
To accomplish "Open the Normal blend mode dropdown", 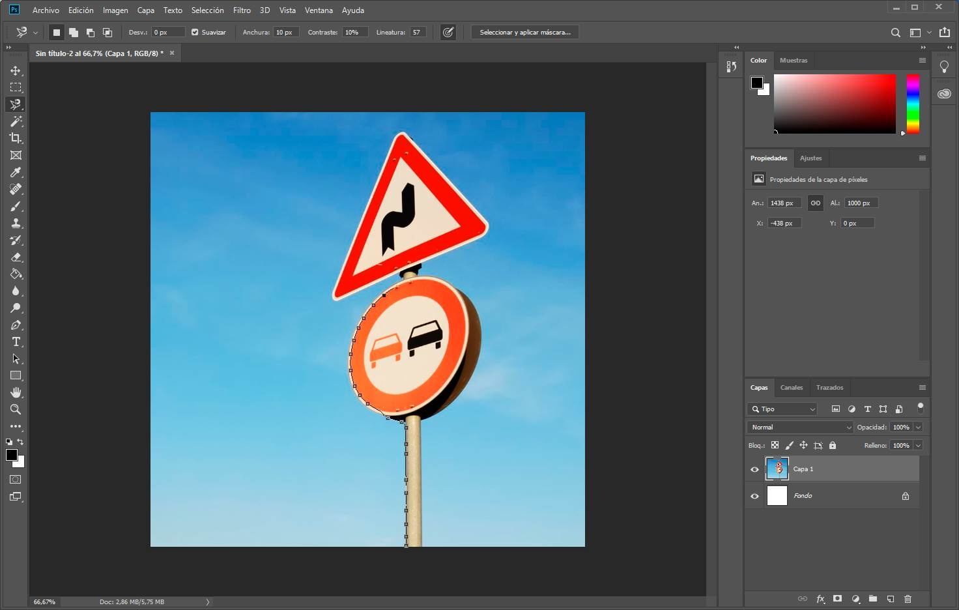I will pyautogui.click(x=800, y=428).
